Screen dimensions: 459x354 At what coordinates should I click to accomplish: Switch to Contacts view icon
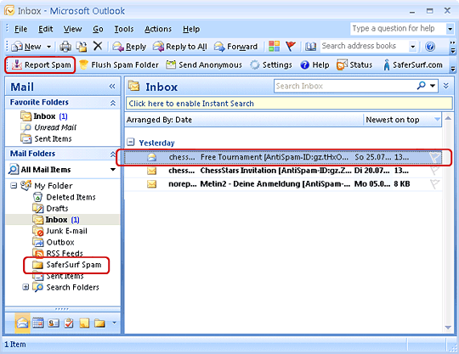(x=54, y=323)
